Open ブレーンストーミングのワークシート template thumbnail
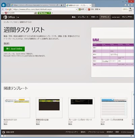Viewport: 135px width, 138px height. [x=82, y=108]
